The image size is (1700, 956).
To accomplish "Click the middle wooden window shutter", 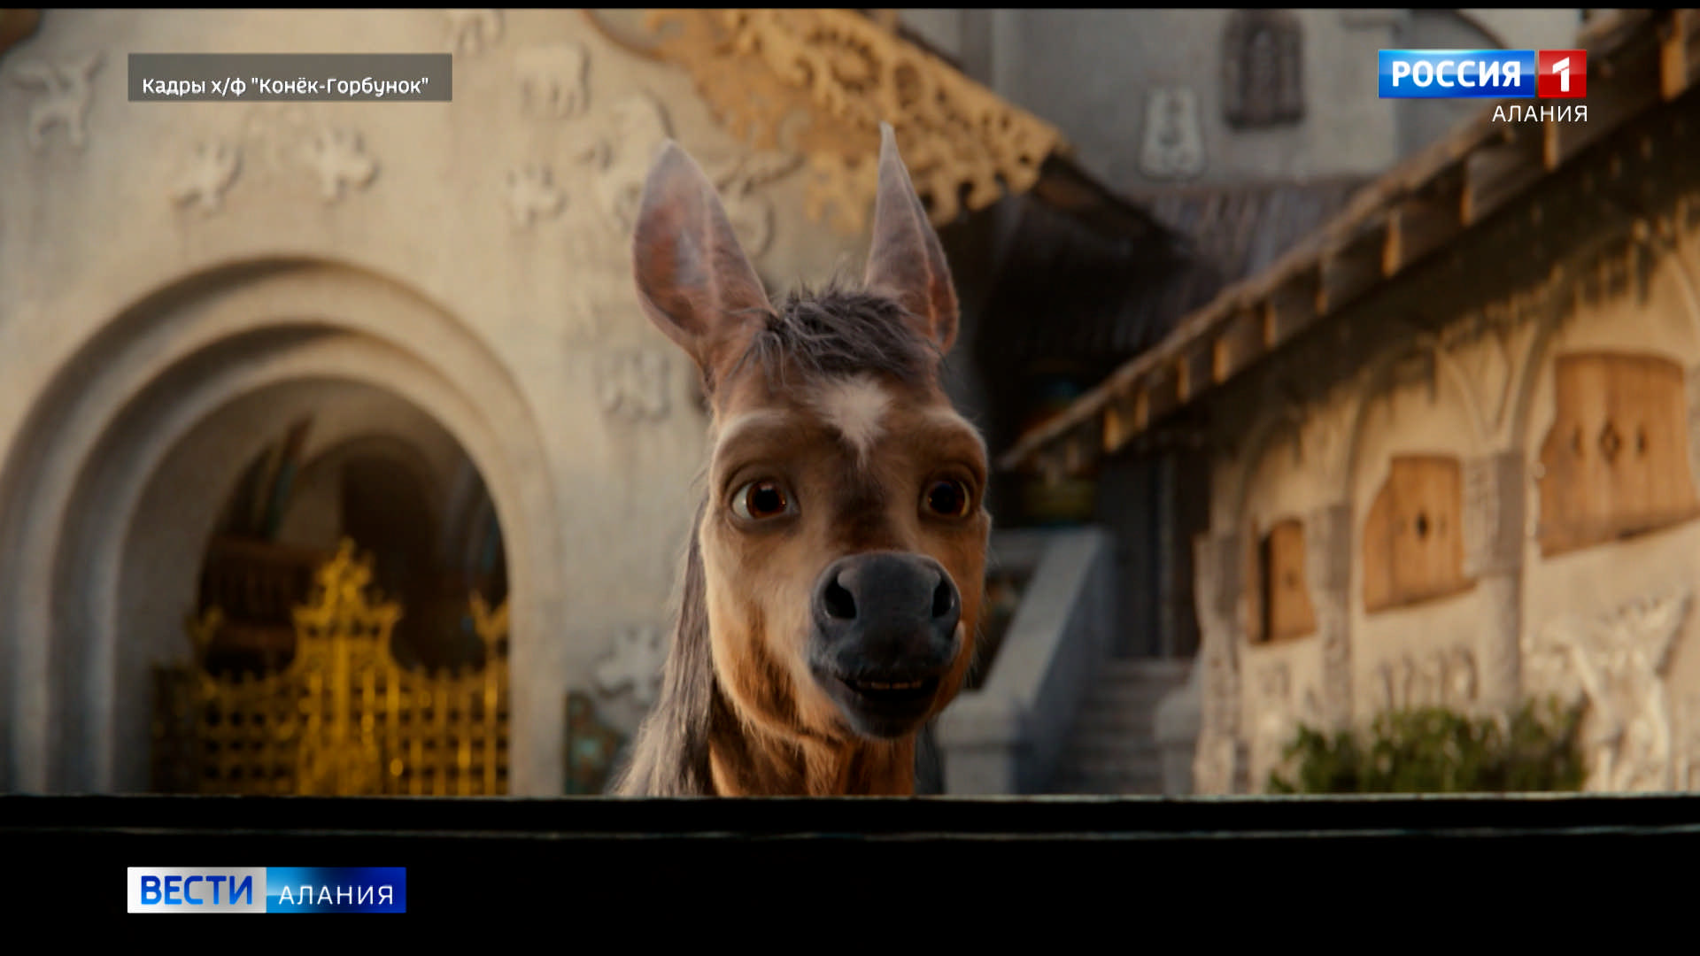I will pyautogui.click(x=1415, y=531).
